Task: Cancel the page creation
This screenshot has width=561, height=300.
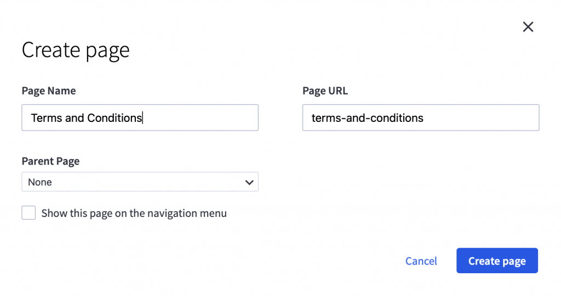Action: click(x=421, y=261)
